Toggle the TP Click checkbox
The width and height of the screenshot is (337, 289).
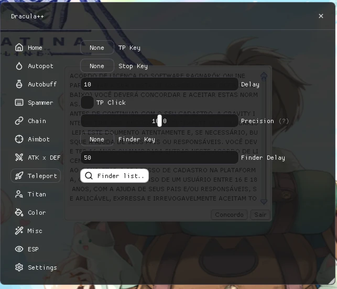(x=87, y=103)
